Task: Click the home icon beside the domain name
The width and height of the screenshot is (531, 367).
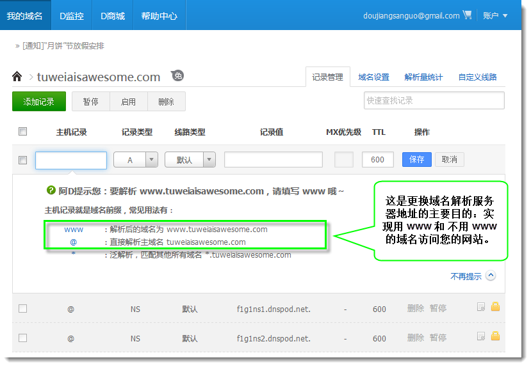Action: (17, 77)
